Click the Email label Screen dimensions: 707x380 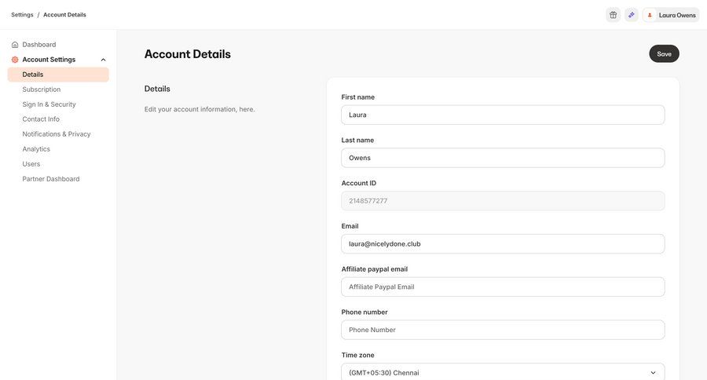click(350, 226)
